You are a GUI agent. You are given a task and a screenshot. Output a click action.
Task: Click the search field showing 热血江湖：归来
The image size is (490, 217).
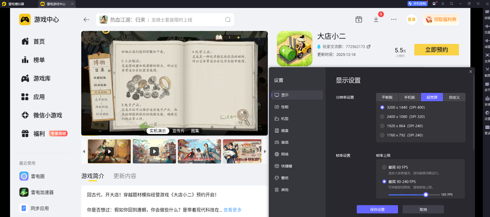[x=165, y=20]
